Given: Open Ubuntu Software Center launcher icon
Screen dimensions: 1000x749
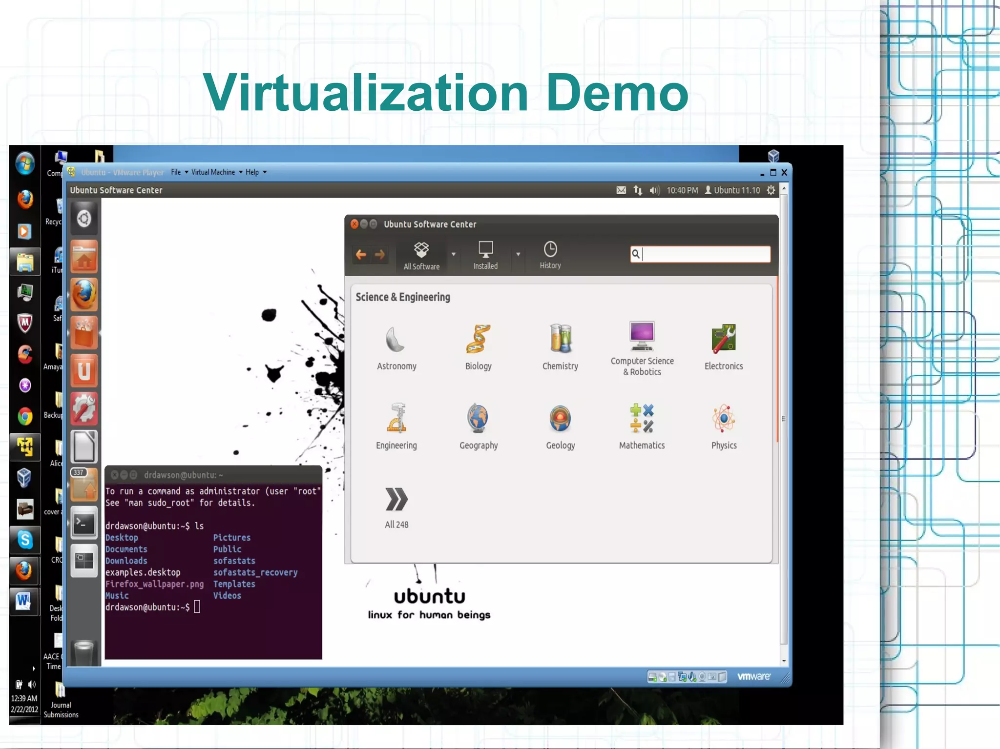Looking at the screenshot, I should point(84,332).
